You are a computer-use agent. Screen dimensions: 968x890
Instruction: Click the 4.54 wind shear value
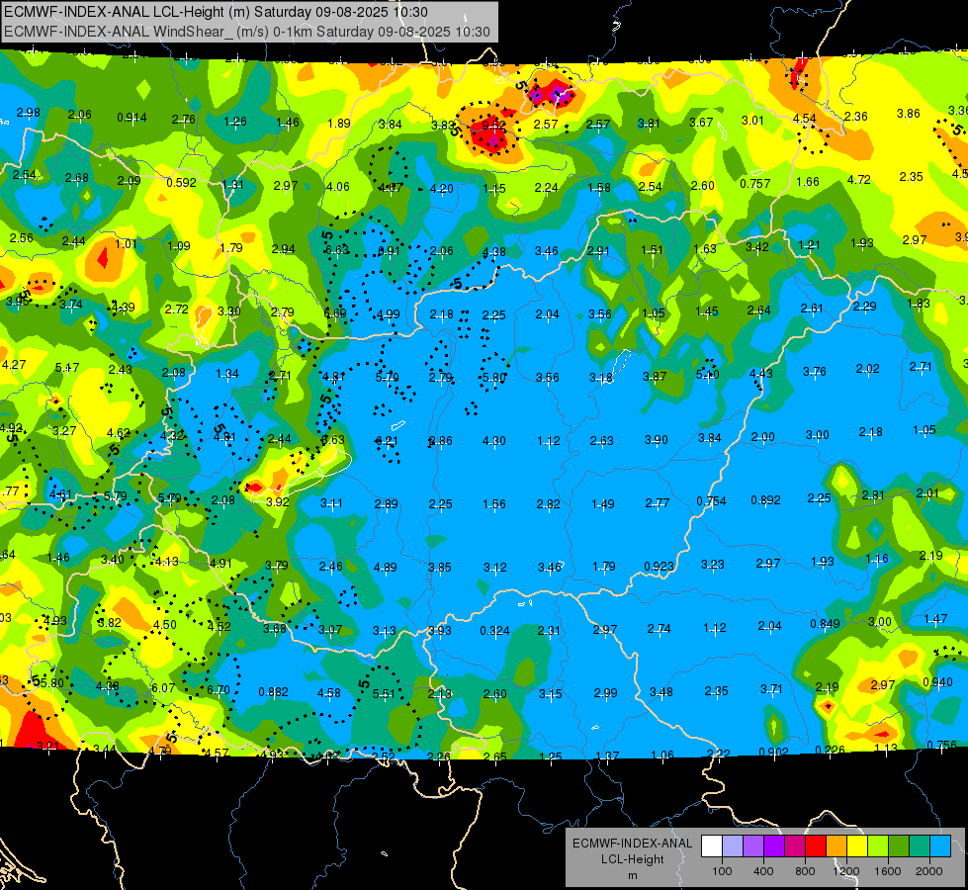[x=805, y=119]
